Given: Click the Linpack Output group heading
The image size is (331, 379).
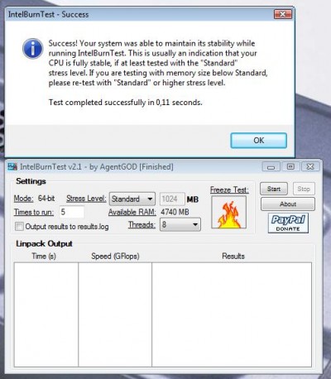Looking at the screenshot, I should click(x=44, y=244).
